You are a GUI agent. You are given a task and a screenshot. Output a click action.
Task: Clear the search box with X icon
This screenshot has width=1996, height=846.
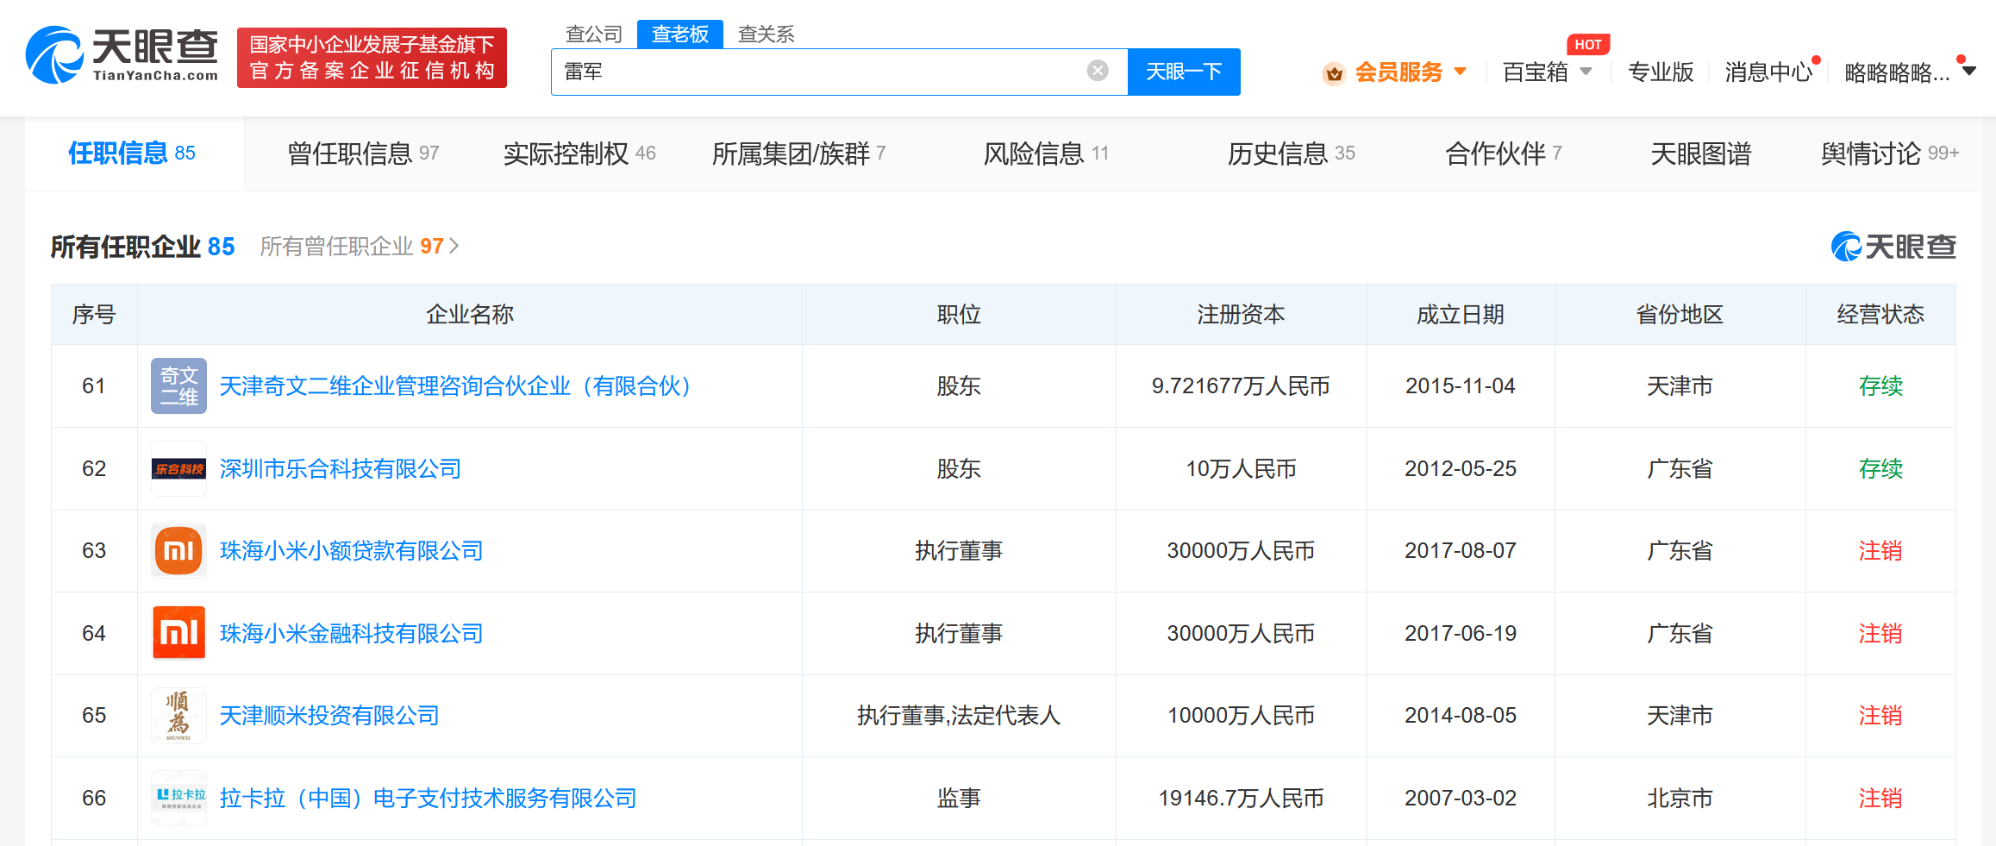[1097, 71]
